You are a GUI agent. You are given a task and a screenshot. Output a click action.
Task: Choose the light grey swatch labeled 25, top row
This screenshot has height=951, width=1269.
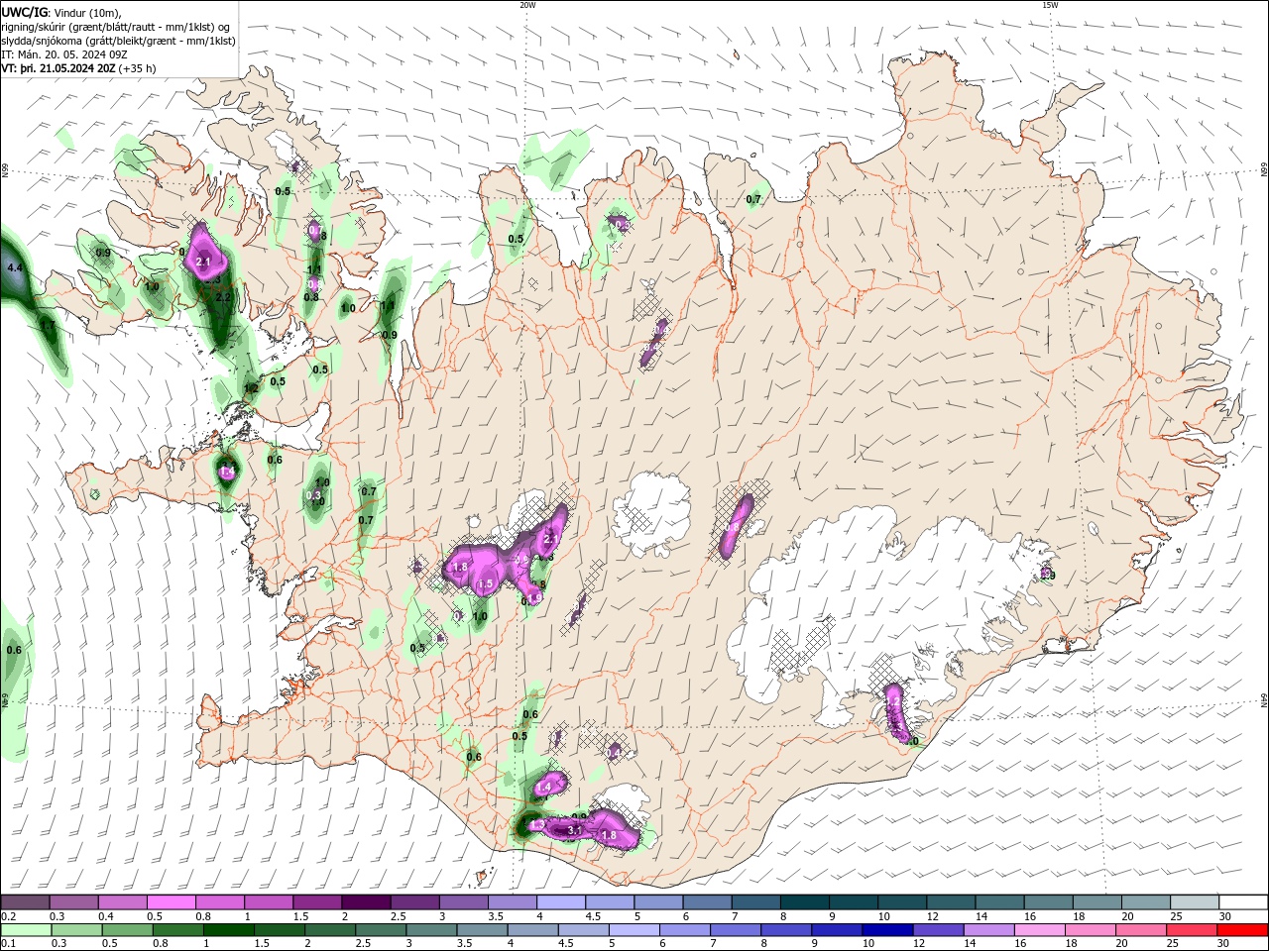1194,902
